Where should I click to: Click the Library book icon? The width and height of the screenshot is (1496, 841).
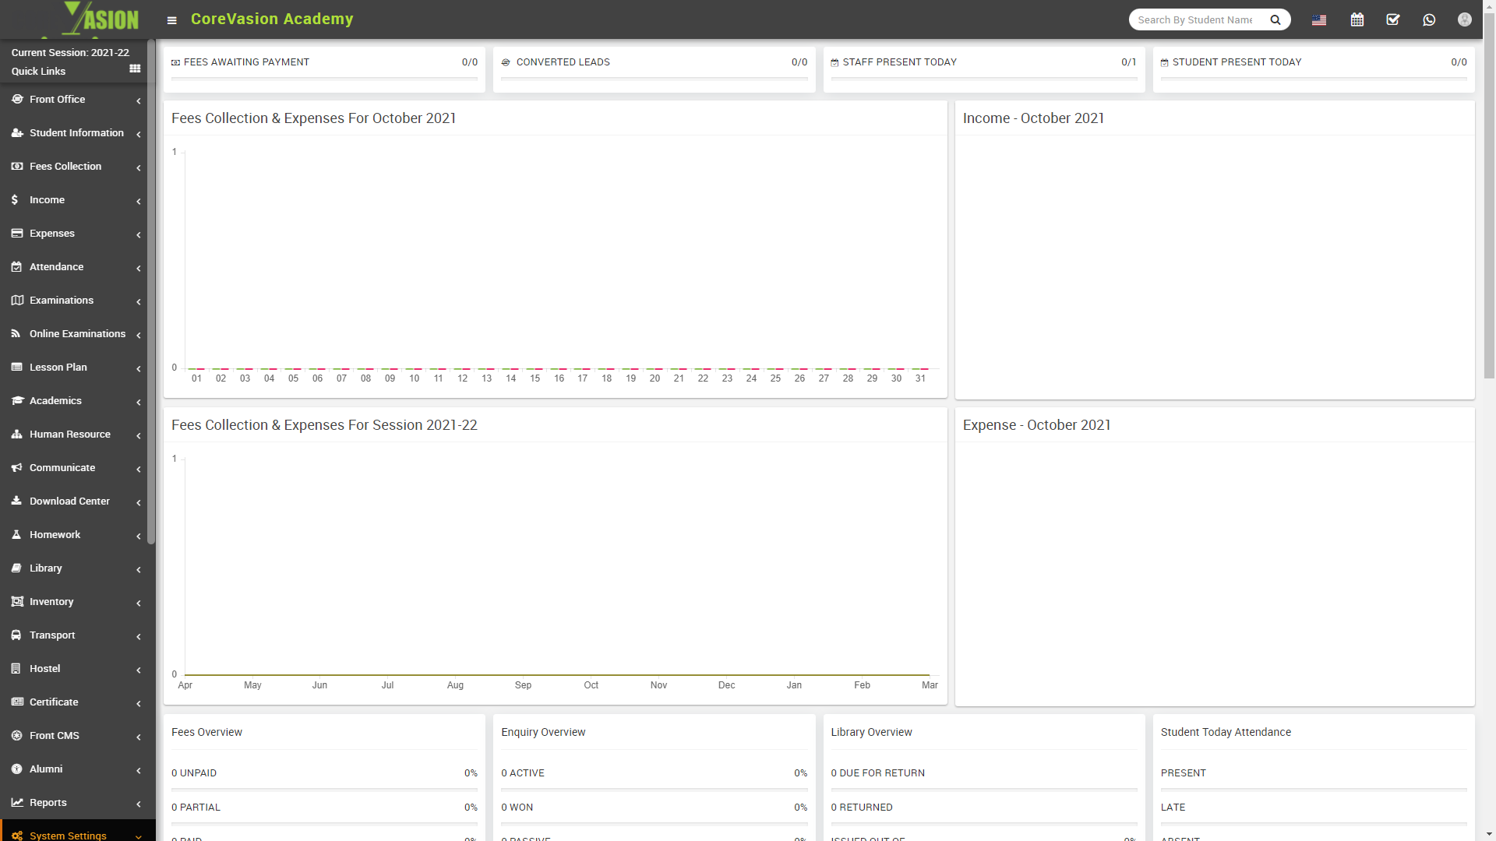click(x=16, y=568)
